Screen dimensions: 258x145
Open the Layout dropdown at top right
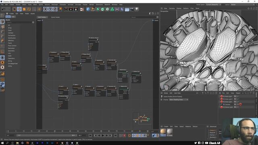[242, 4]
